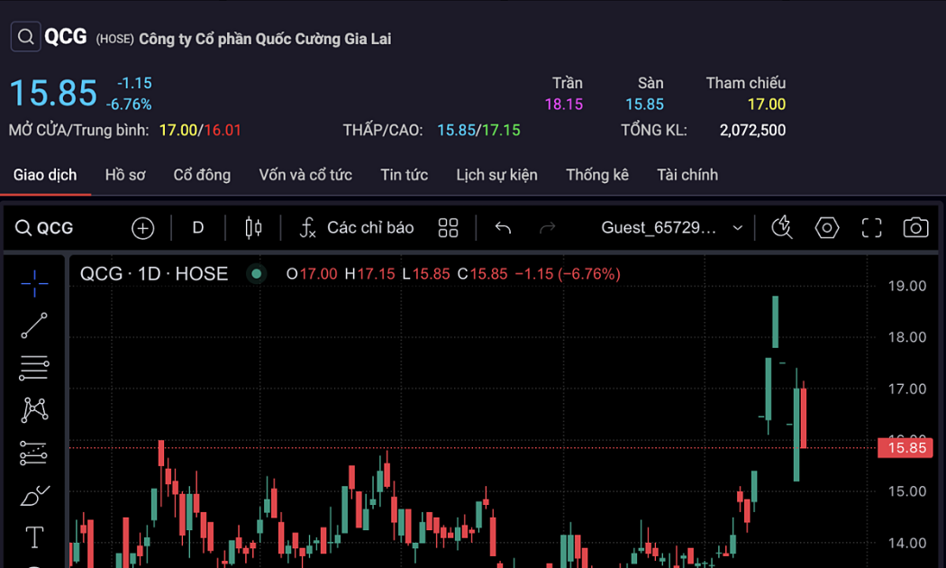Open chart settings hexagon icon
The image size is (946, 568).
(826, 228)
